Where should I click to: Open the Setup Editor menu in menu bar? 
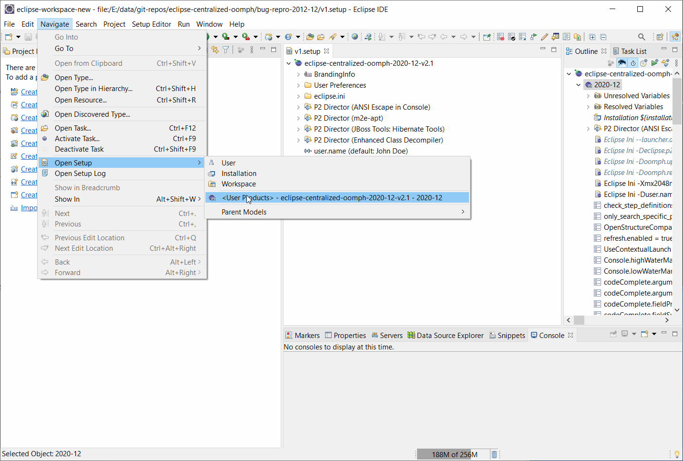[x=151, y=24]
